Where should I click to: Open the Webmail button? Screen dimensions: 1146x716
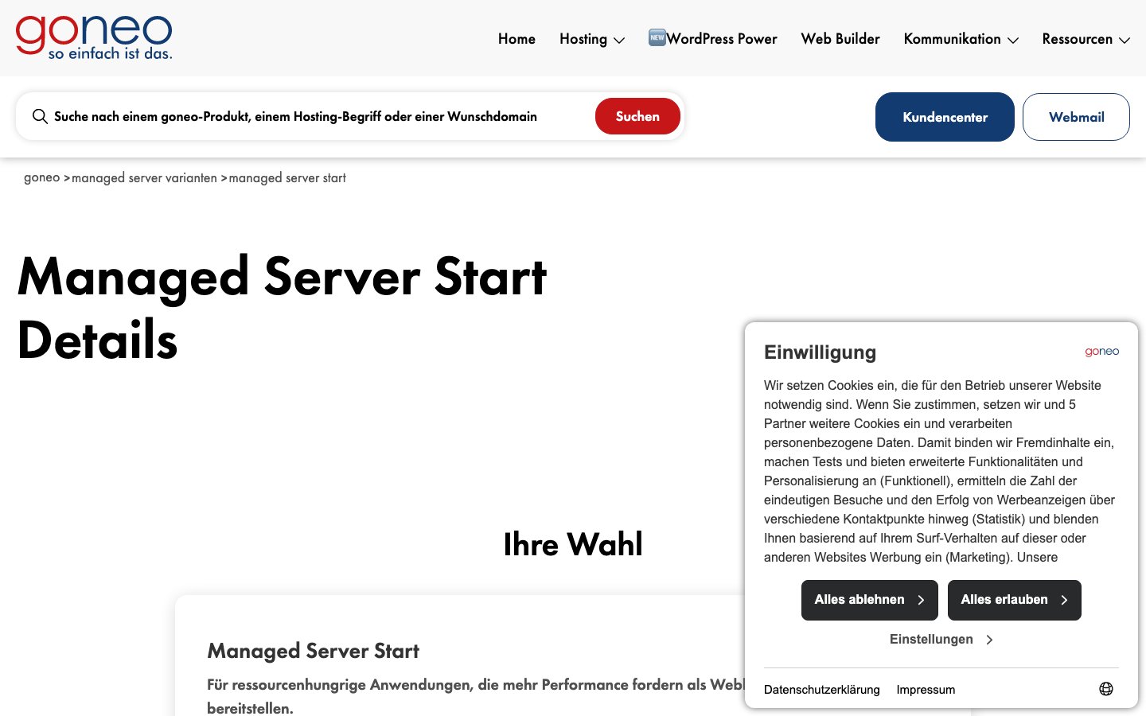point(1076,117)
